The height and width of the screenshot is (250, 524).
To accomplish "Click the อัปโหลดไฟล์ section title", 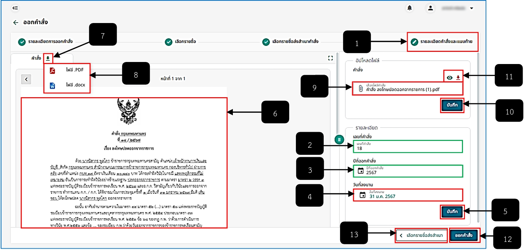I will (367, 60).
